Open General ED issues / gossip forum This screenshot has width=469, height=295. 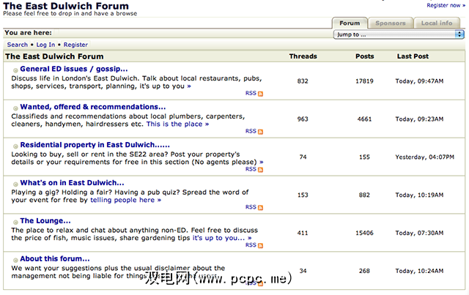coord(74,69)
